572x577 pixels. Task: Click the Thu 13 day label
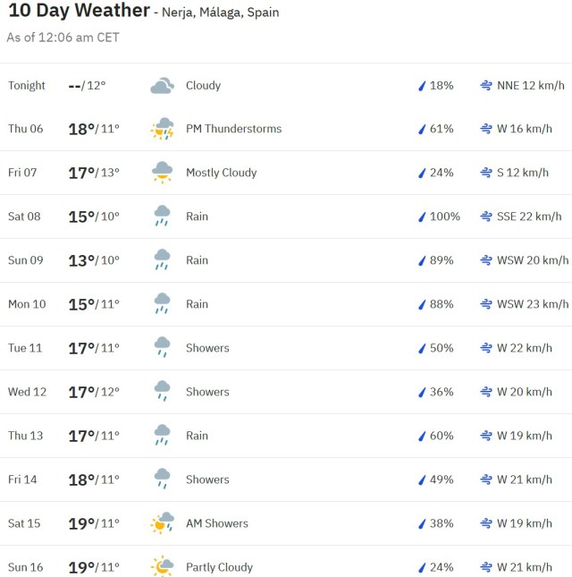(x=26, y=436)
